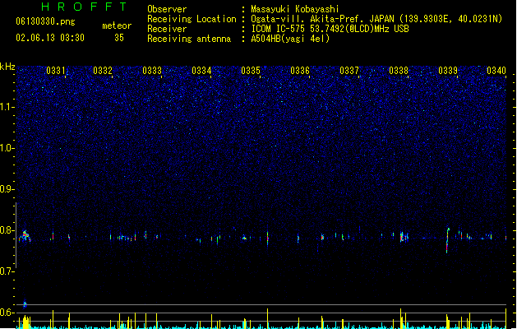This screenshot has height=329, width=517.
Task: Click the Receiver label
Action: pos(167,29)
